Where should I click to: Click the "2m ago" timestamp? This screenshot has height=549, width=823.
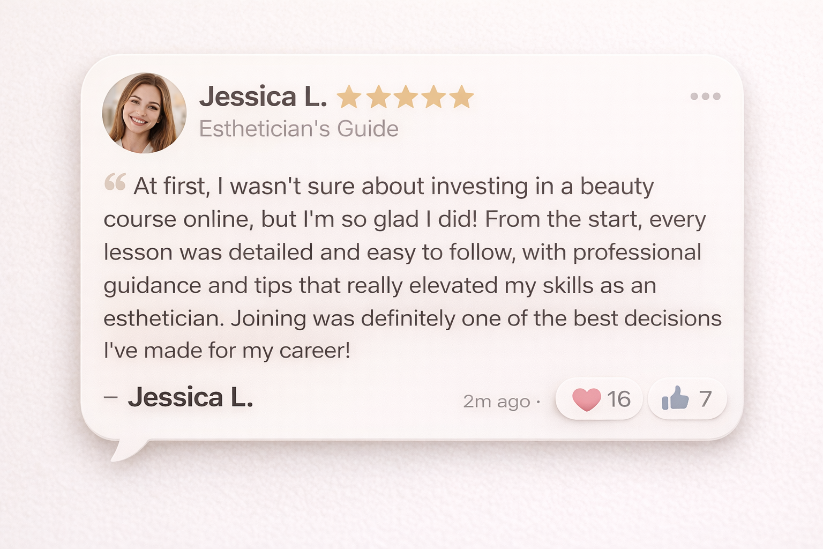pos(496,401)
